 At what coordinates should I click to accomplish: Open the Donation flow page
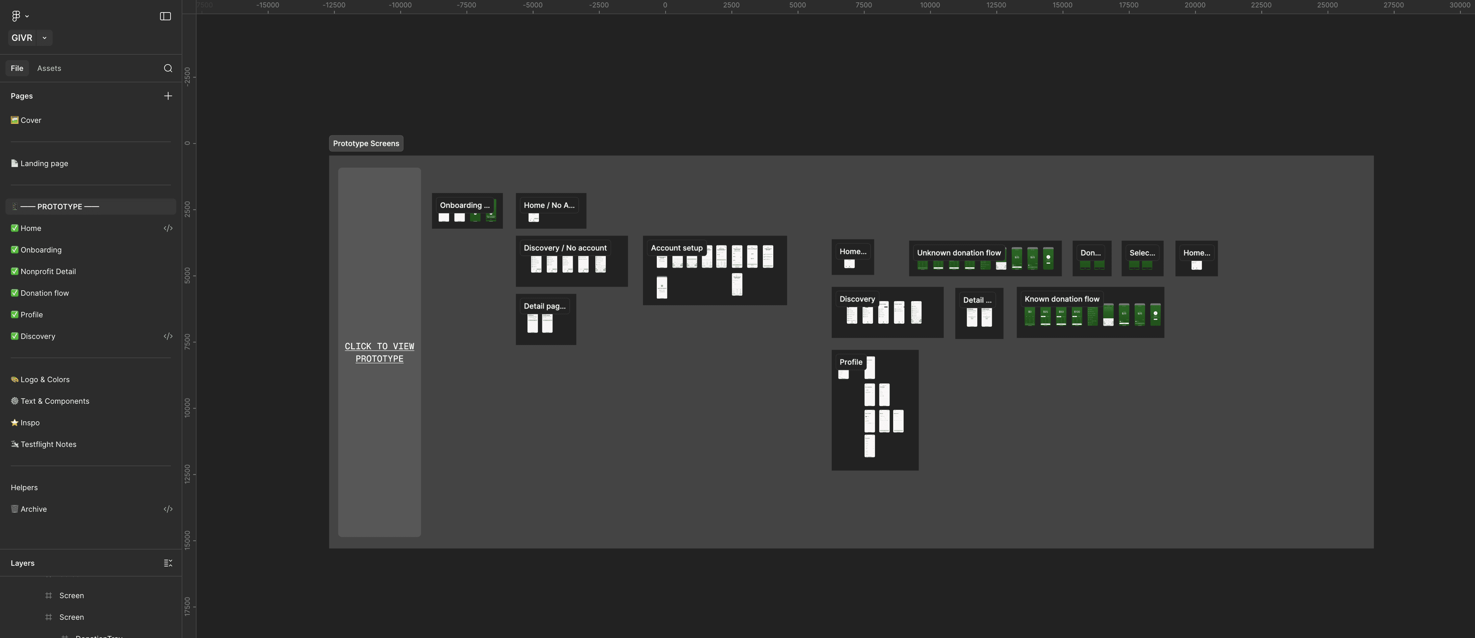(45, 293)
